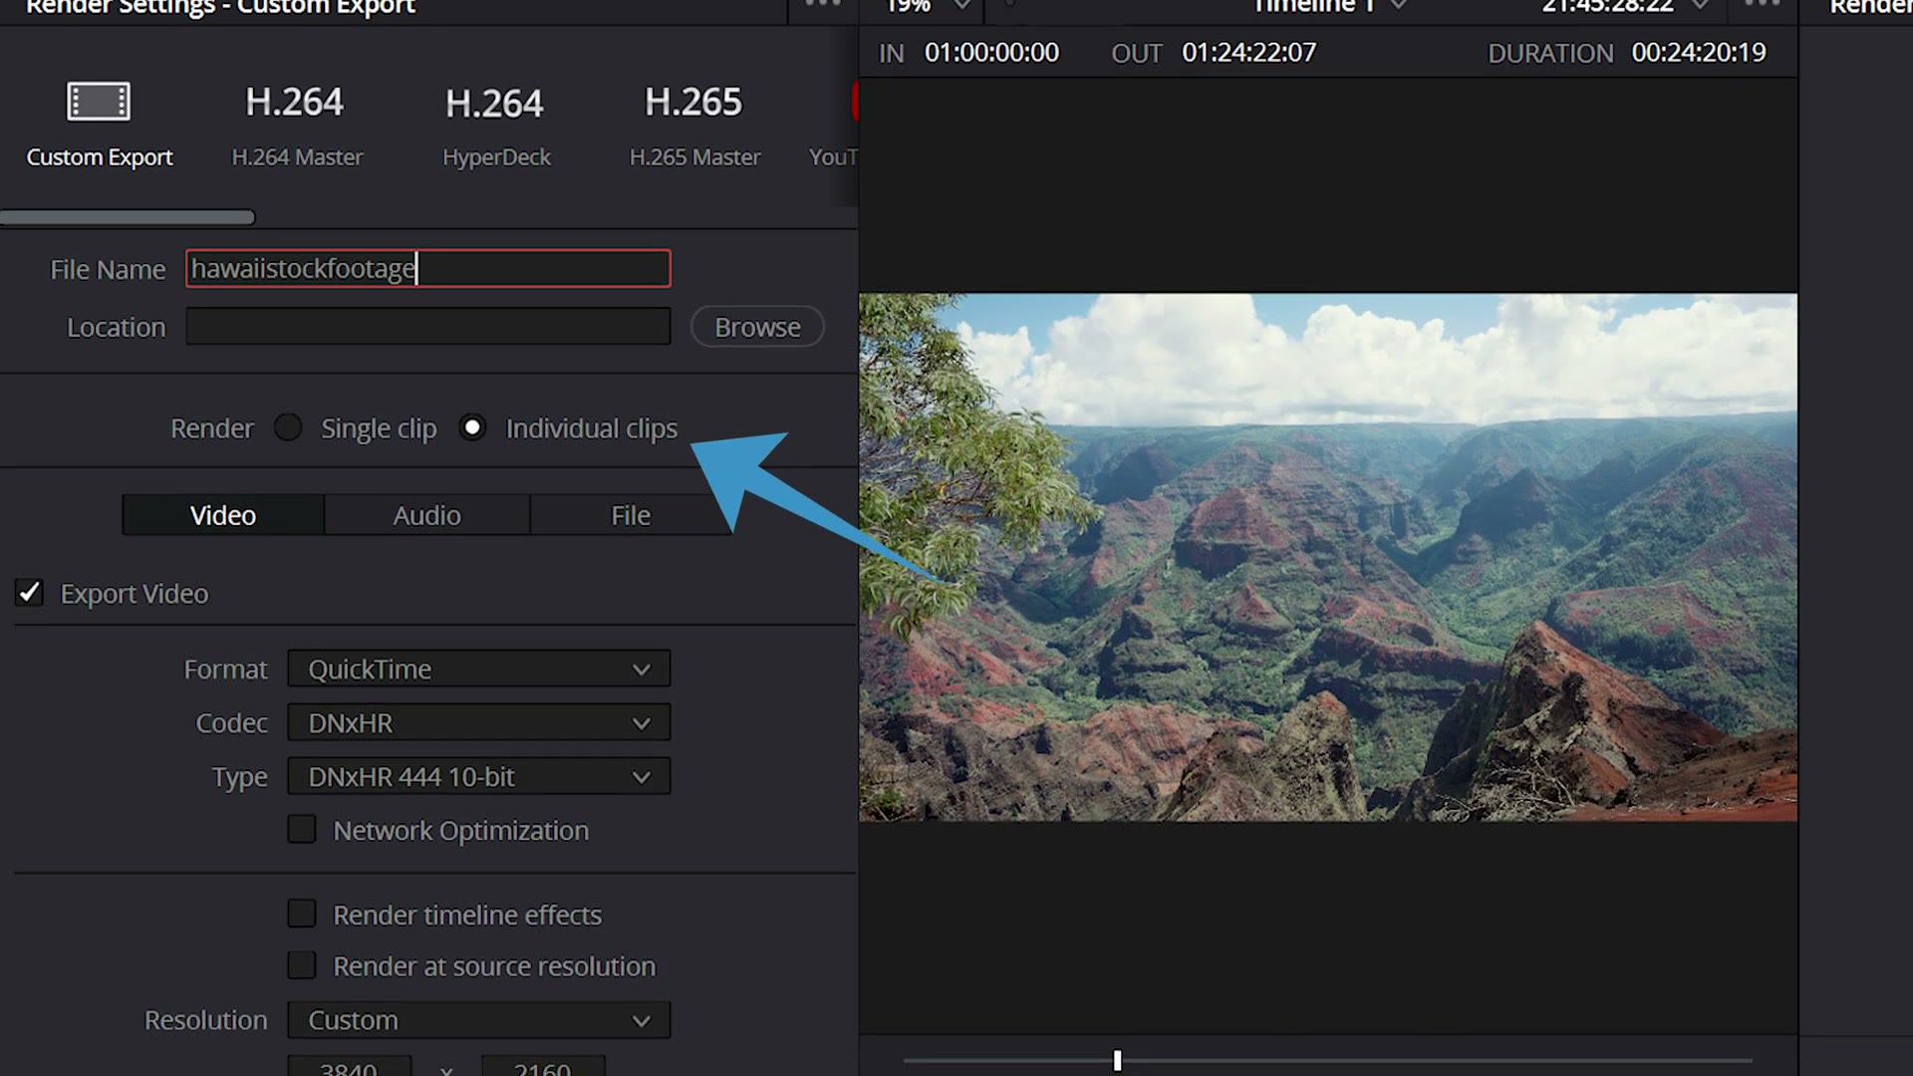The width and height of the screenshot is (1913, 1076).
Task: Open the Resolution Custom dropdown
Action: [x=479, y=1020]
